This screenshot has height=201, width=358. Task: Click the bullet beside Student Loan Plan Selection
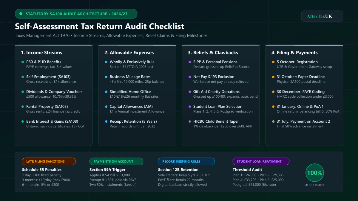(190, 107)
